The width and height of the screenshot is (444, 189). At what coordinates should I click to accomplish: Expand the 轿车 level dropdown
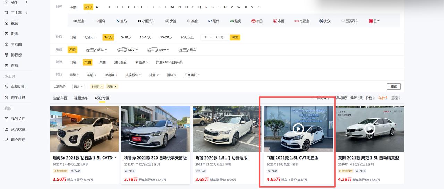pyautogui.click(x=96, y=50)
